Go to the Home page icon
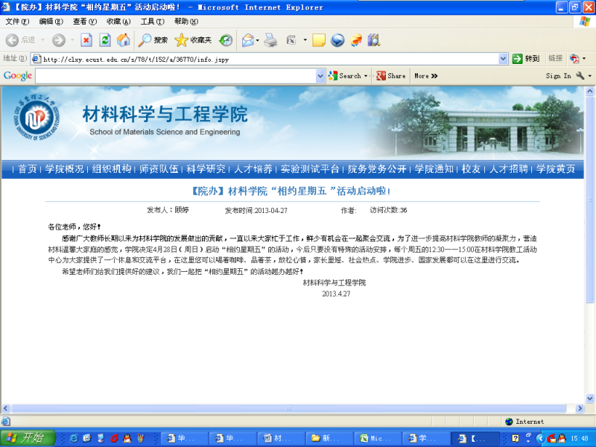The width and height of the screenshot is (596, 447). [x=124, y=40]
